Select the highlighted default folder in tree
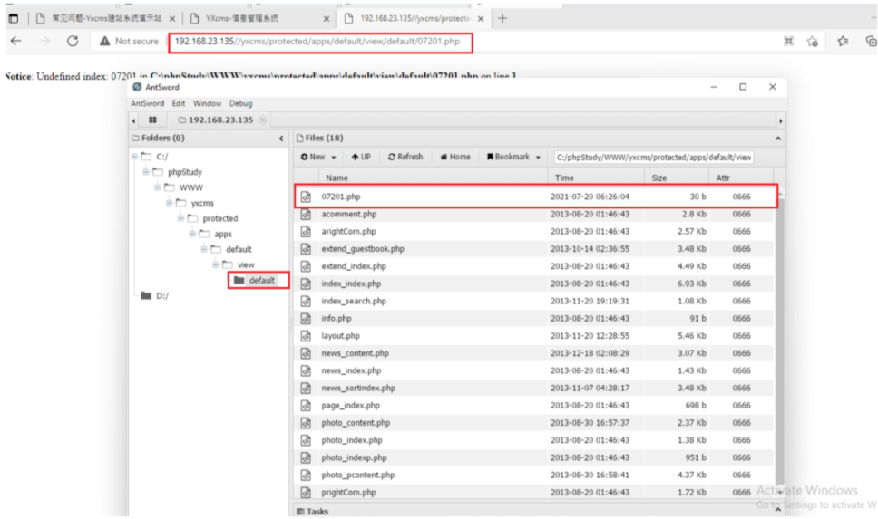878x519 pixels. coord(261,280)
